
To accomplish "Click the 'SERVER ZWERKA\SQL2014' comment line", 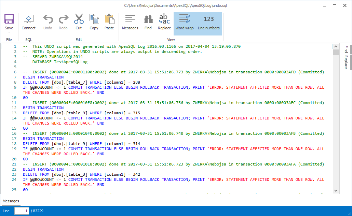I will click(x=53, y=57).
